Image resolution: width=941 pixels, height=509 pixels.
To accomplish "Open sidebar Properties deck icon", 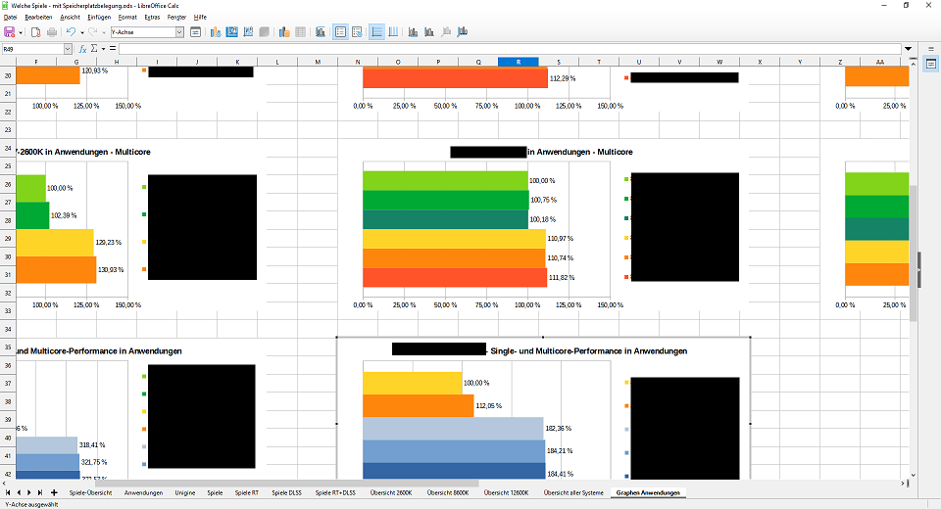I will click(931, 64).
